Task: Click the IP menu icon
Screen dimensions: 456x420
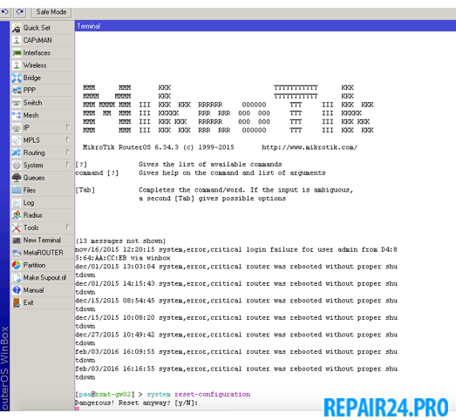Action: [17, 128]
